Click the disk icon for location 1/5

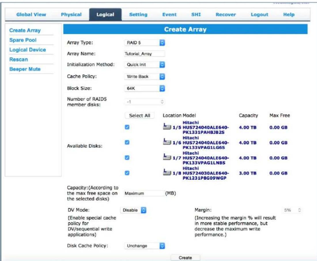tap(167, 127)
